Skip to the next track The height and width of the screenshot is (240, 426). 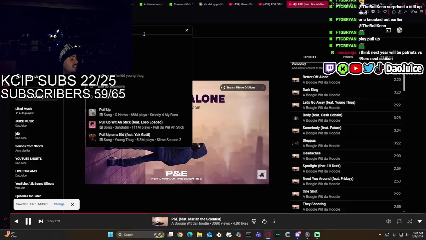click(41, 221)
